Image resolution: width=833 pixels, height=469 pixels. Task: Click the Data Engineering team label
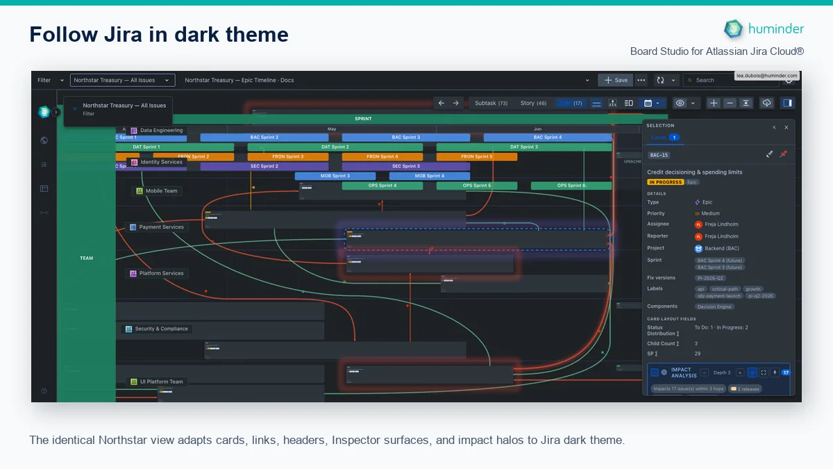(x=157, y=130)
